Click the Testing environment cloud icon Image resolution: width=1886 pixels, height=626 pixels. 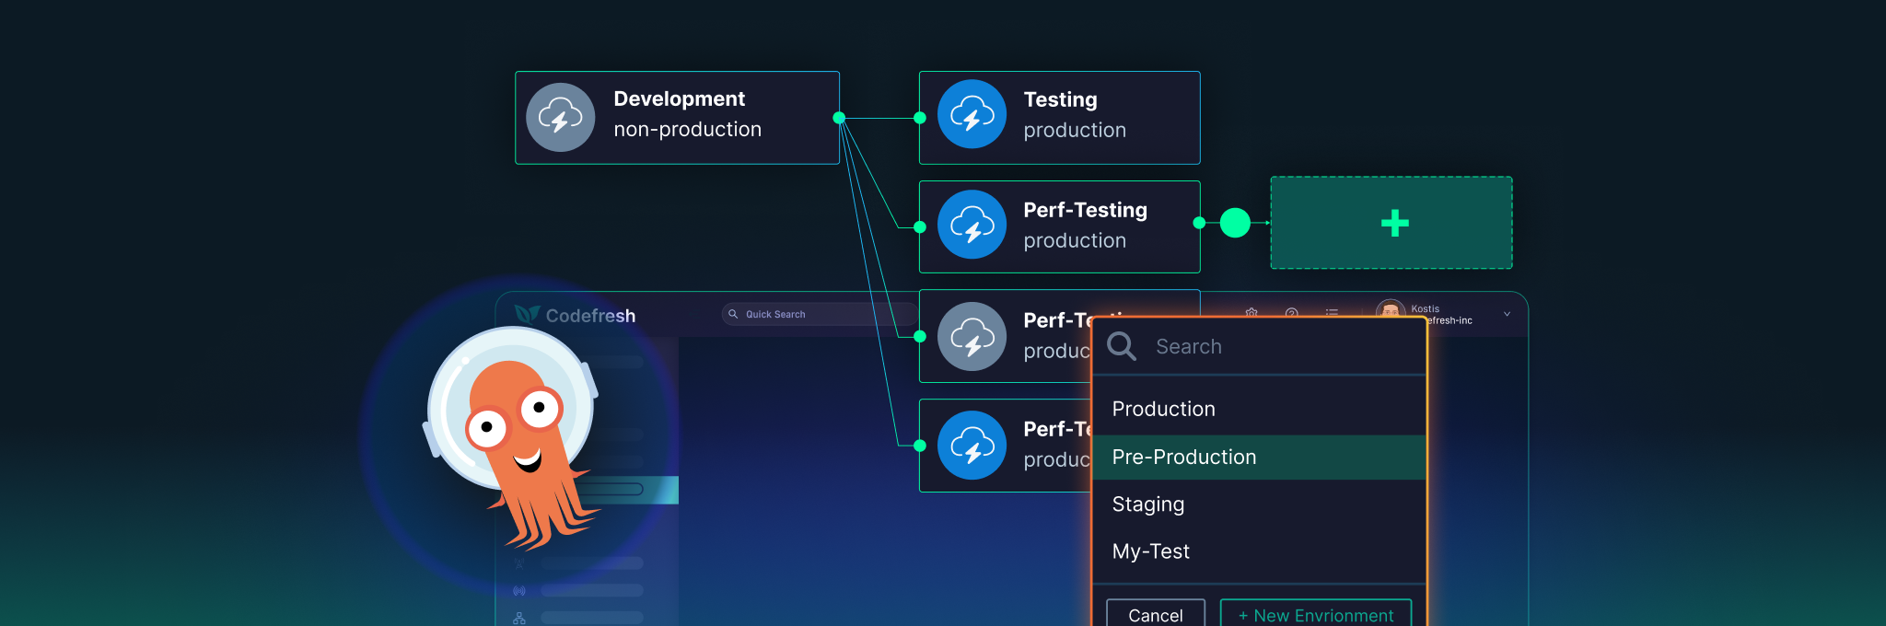(x=972, y=114)
